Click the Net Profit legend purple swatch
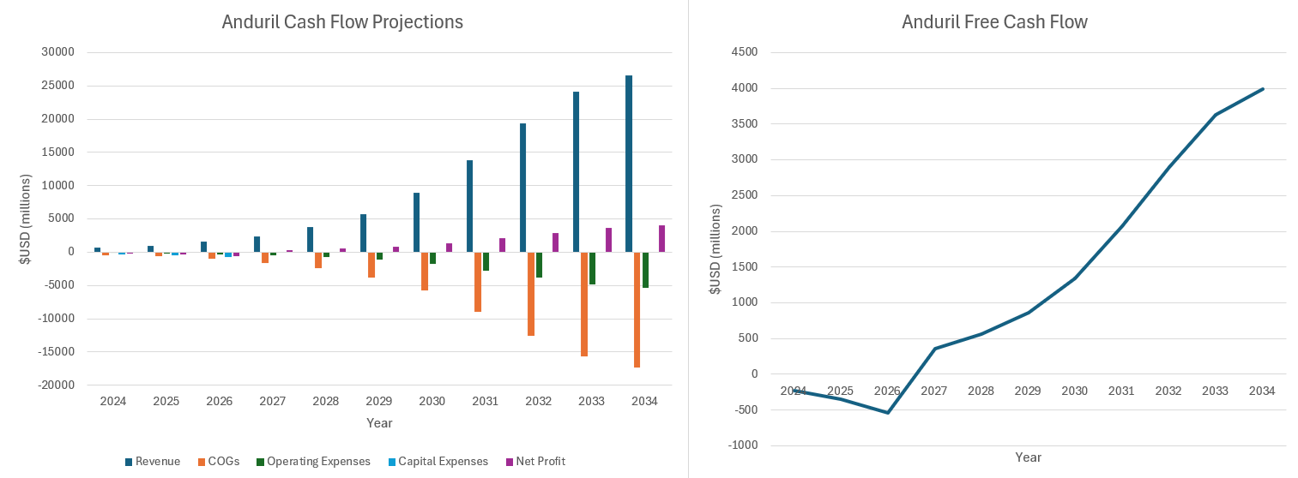1298x478 pixels. pos(510,462)
